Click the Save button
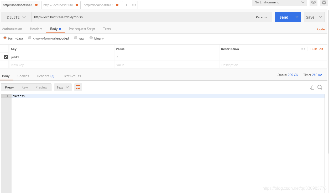Image resolution: width=329 pixels, height=193 pixels. tap(310, 17)
